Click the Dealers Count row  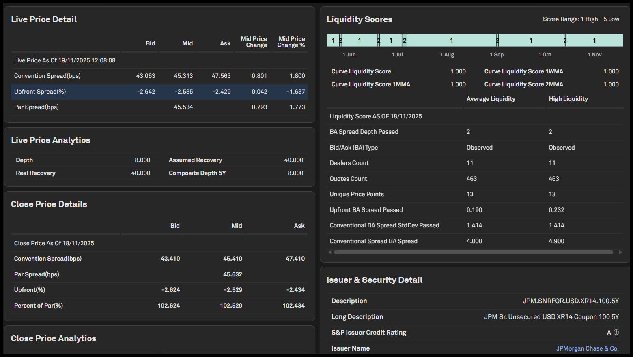coord(349,163)
